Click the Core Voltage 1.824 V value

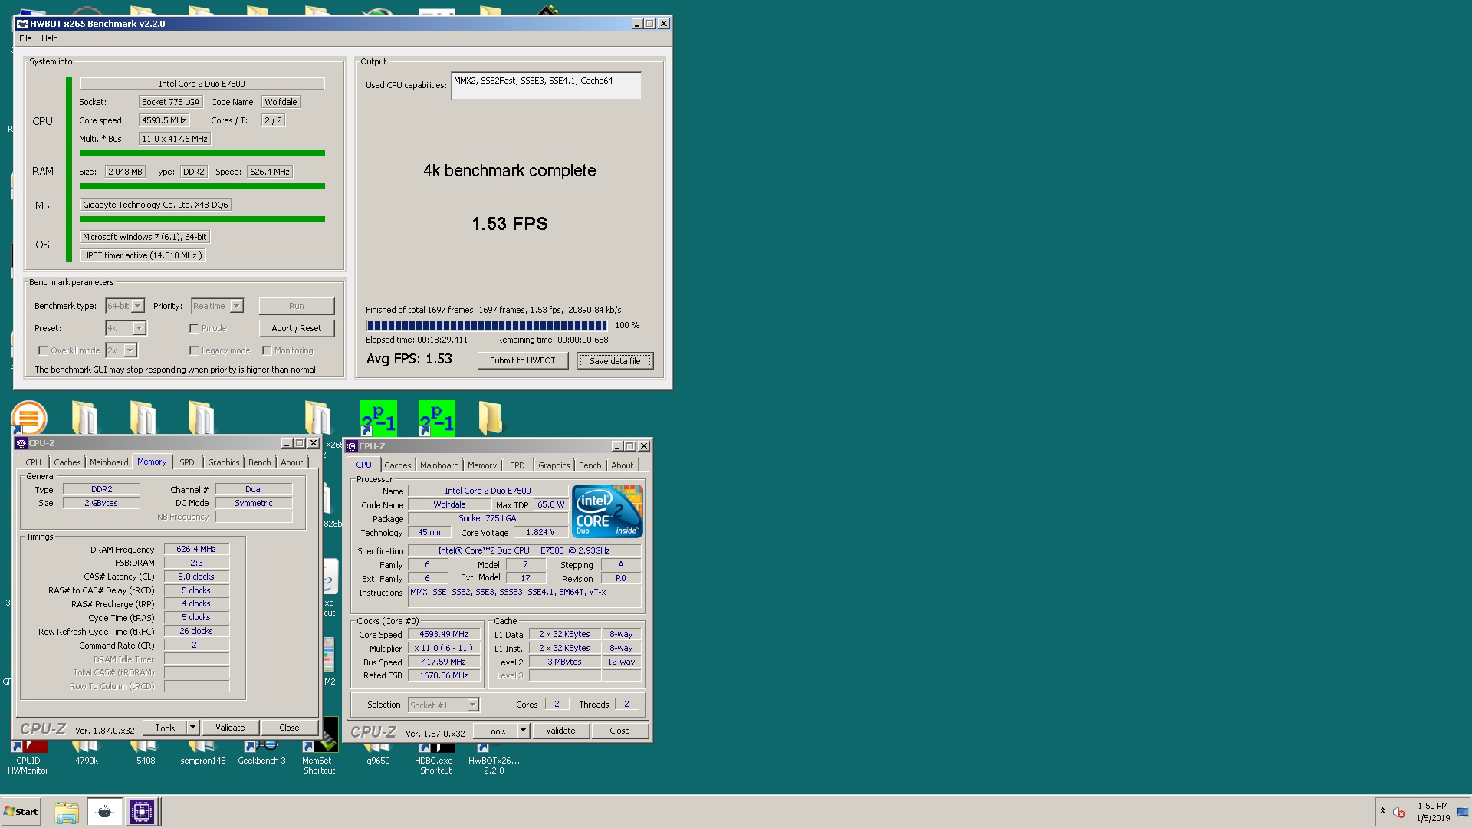[x=540, y=532]
